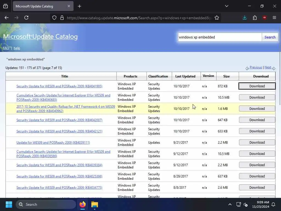281x211 pixels.
Task: Click the catalog Search button
Action: tap(270, 37)
